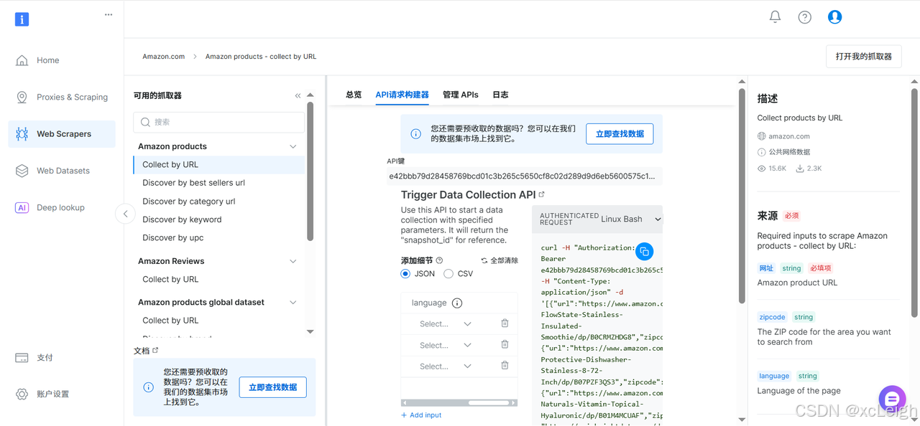The height and width of the screenshot is (426, 920).
Task: Open the user account avatar
Action: pos(834,16)
